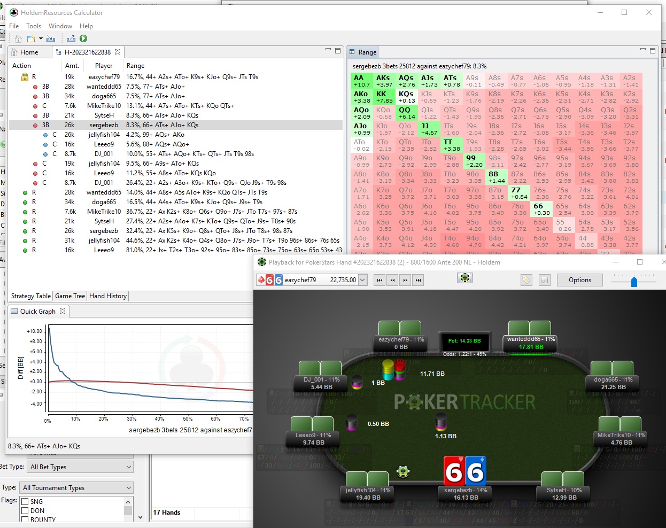Viewport: 666px width, 528px height.
Task: Click the replayer window chip logo icon
Action: pos(262,262)
